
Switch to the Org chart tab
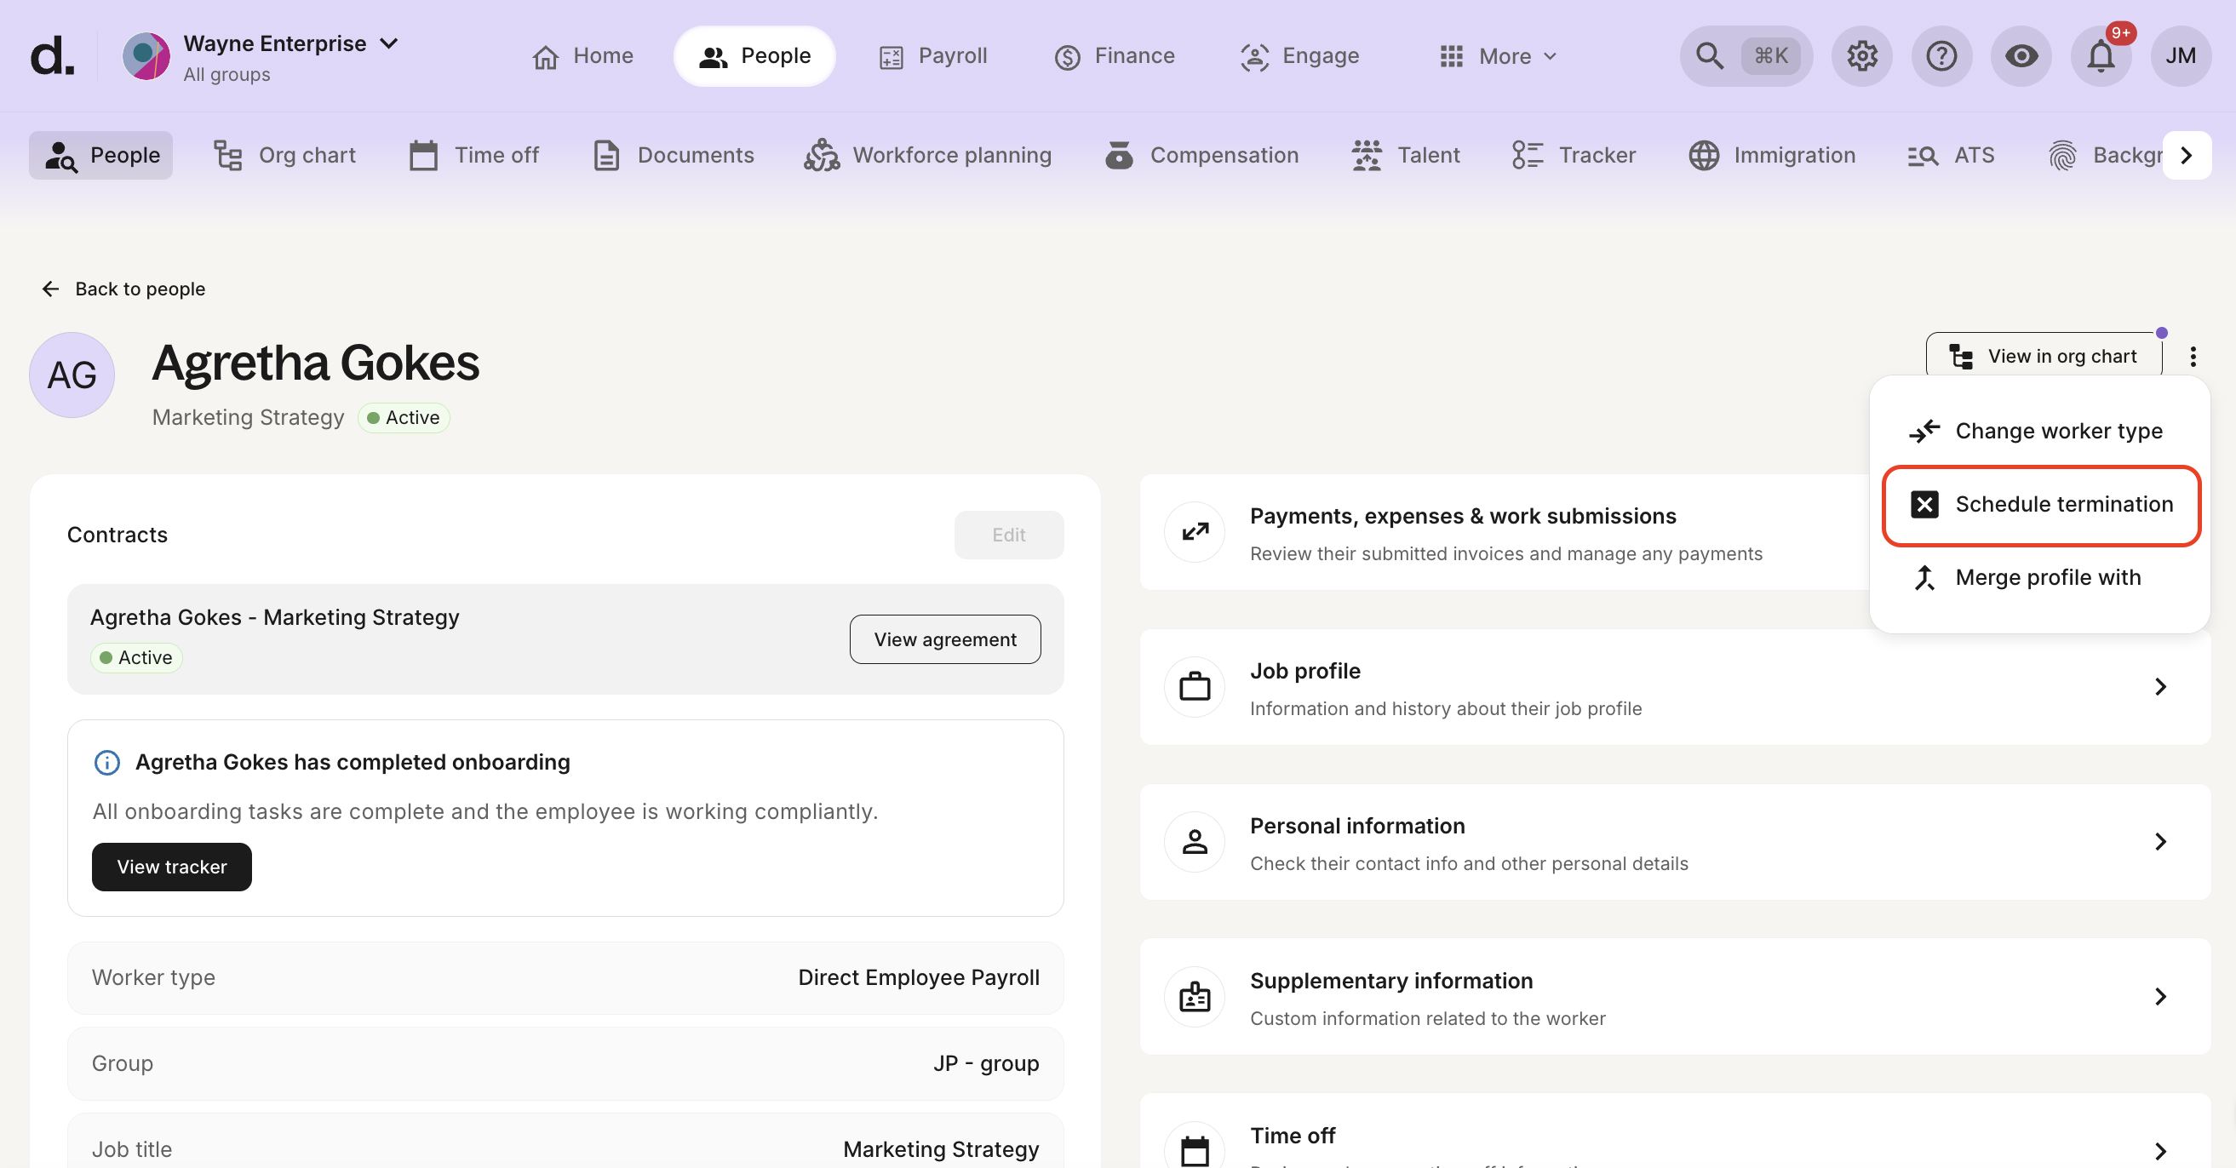pos(284,155)
